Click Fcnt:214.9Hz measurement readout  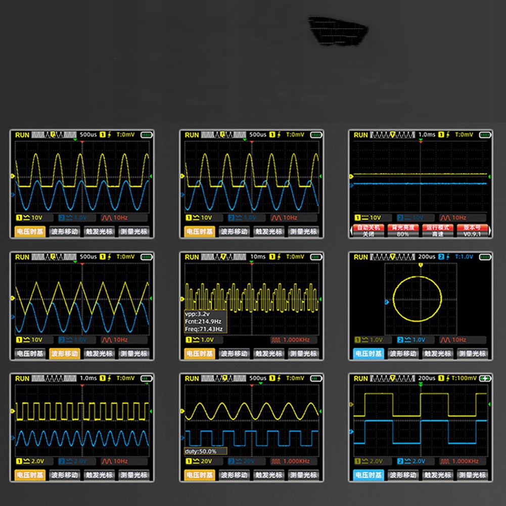click(x=203, y=321)
